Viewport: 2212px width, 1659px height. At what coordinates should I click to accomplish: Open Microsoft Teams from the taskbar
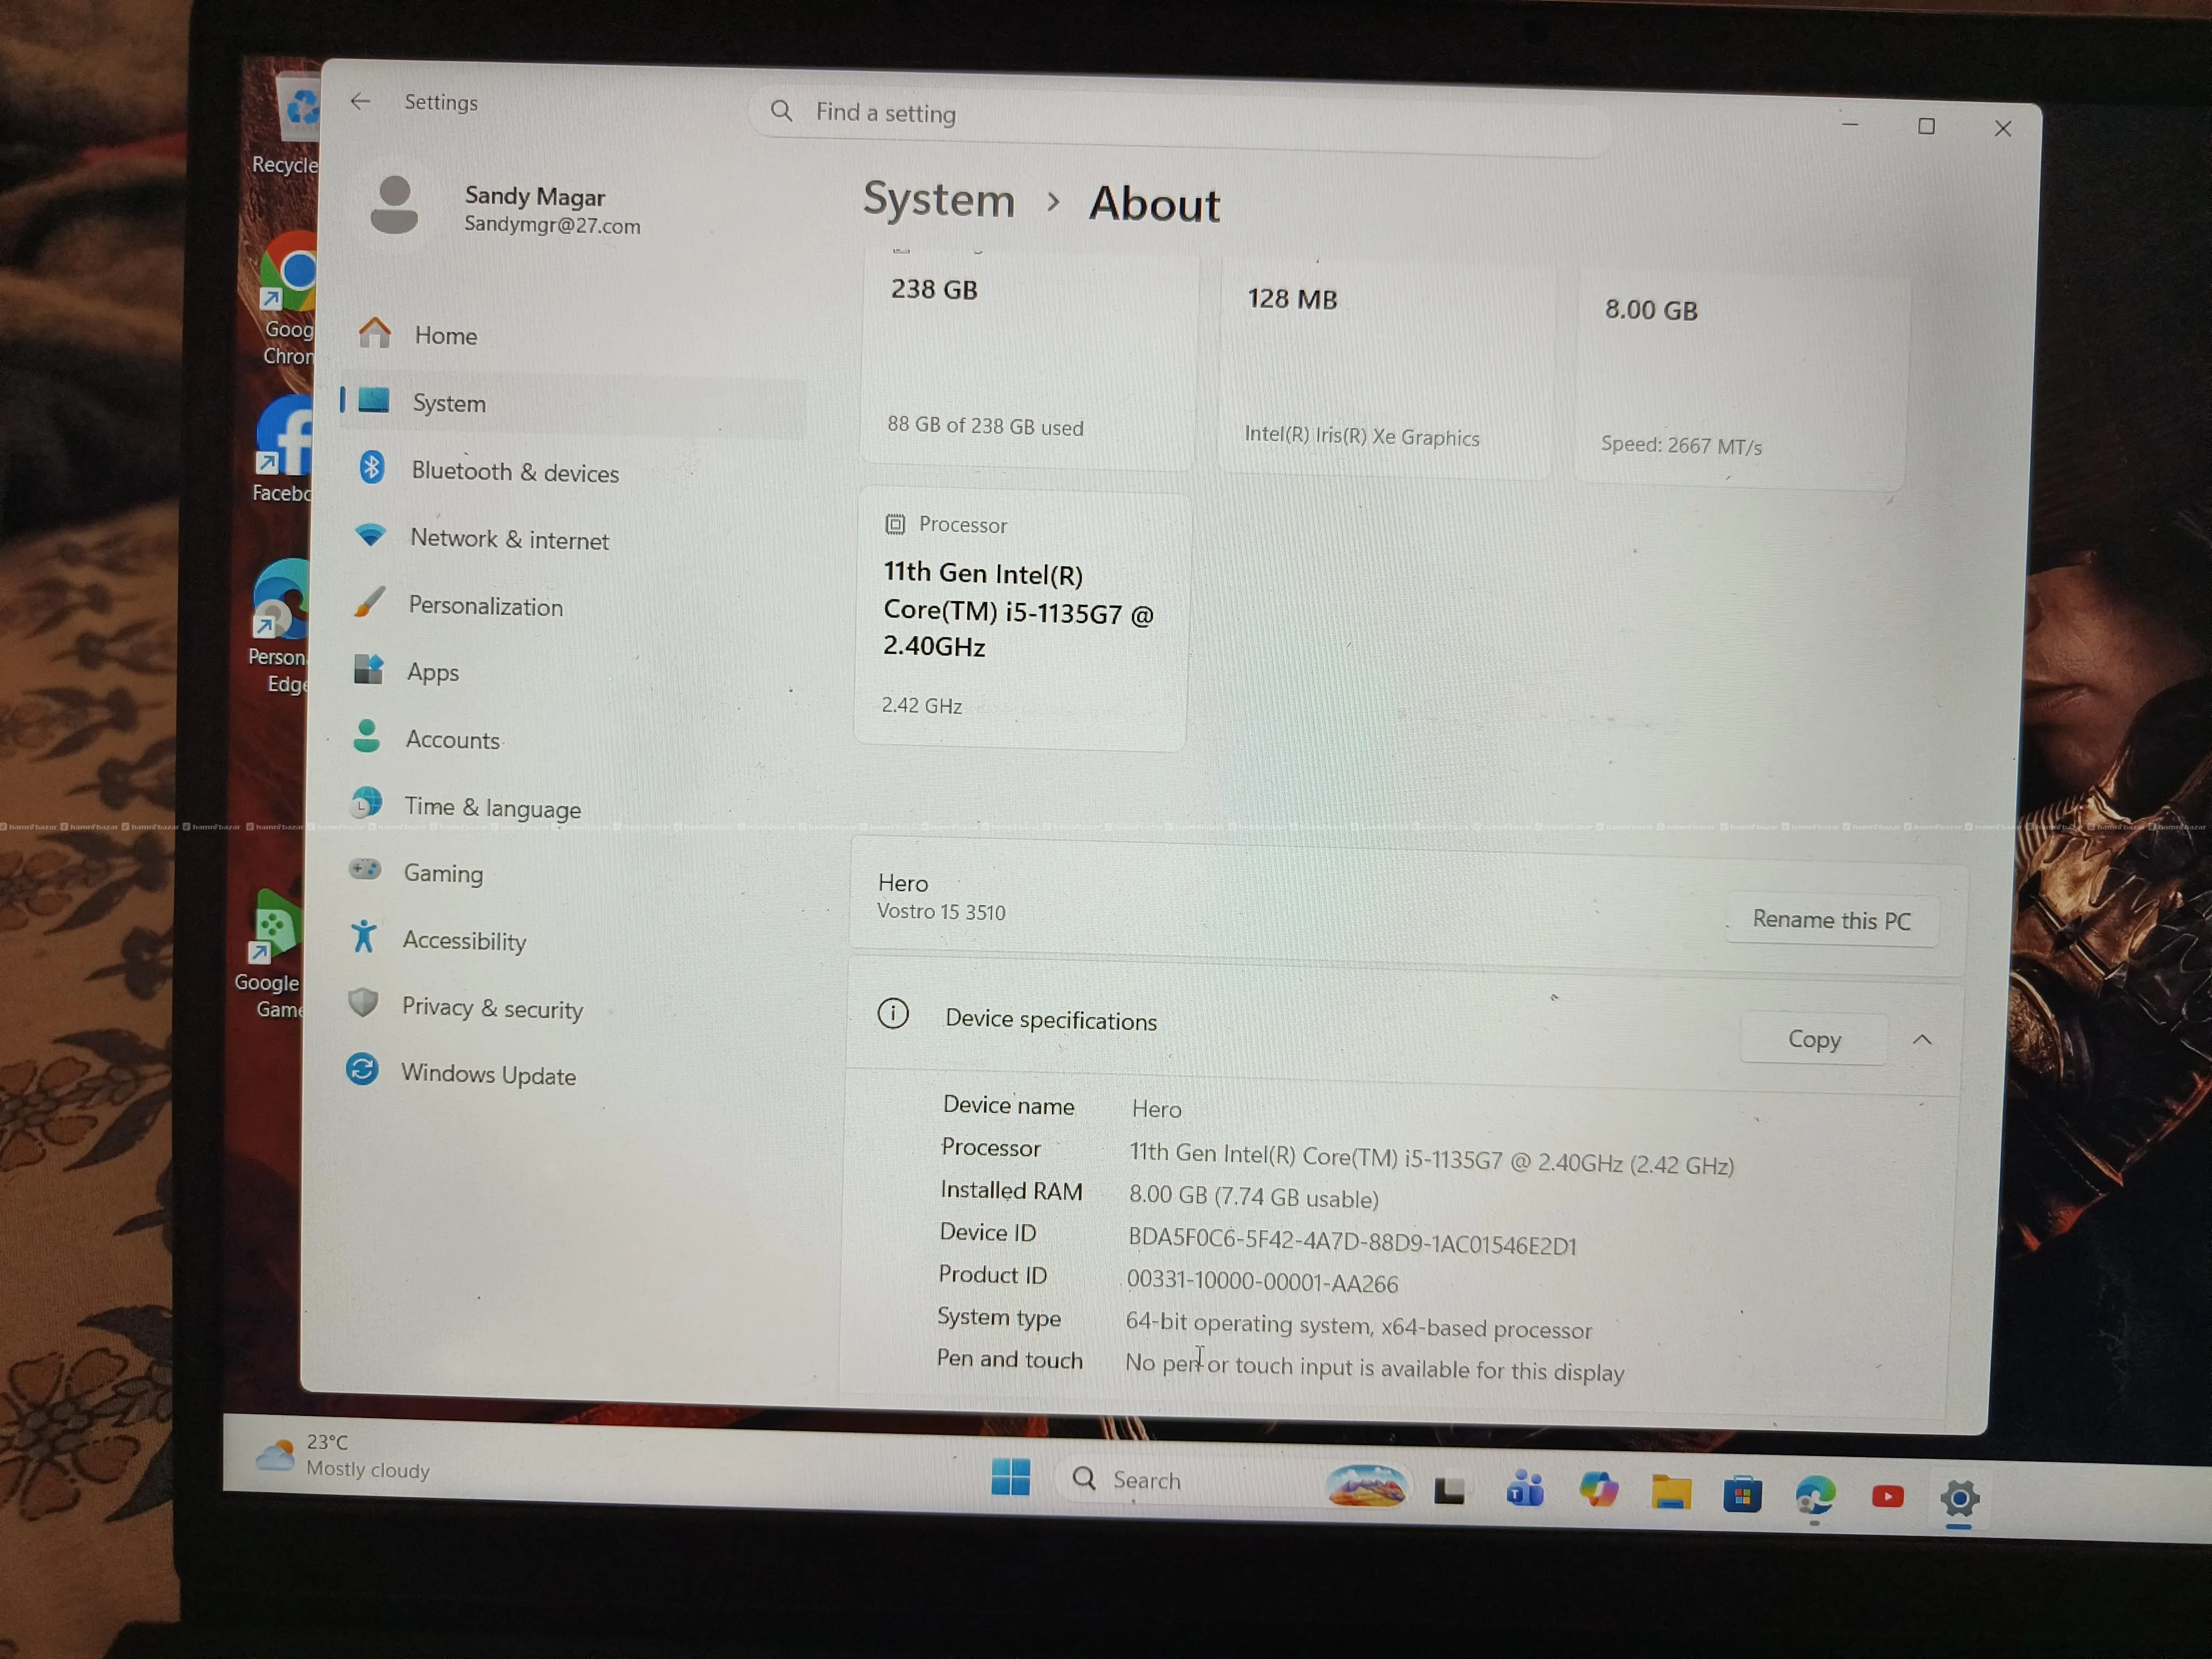[x=1525, y=1490]
